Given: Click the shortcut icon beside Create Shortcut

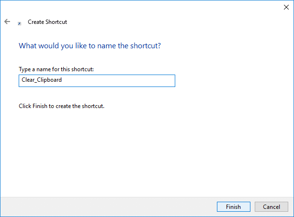Looking at the screenshot, I should coord(19,23).
